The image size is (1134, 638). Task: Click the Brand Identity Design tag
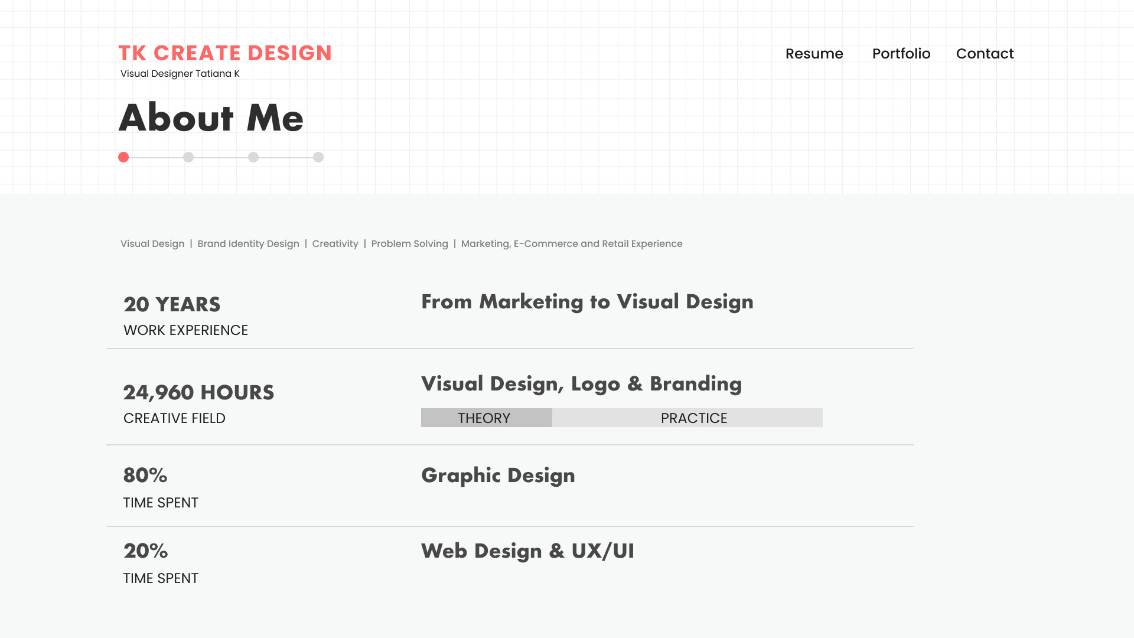248,244
